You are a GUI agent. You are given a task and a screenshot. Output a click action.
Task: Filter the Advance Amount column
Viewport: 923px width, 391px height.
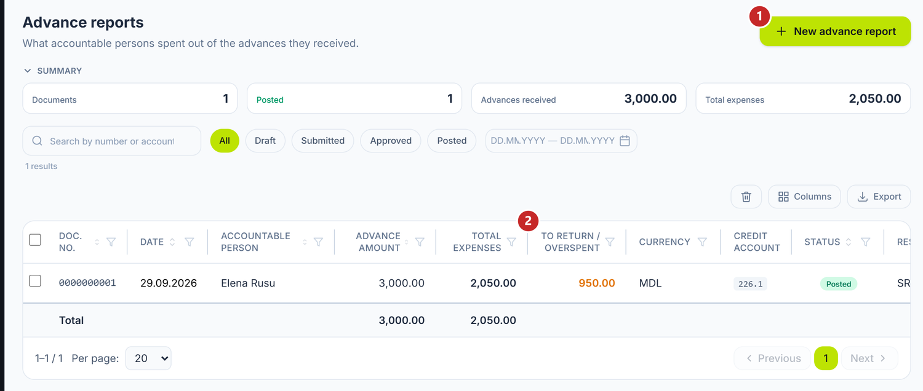point(420,242)
